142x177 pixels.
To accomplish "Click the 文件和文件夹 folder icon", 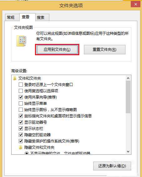I will 15,78.
